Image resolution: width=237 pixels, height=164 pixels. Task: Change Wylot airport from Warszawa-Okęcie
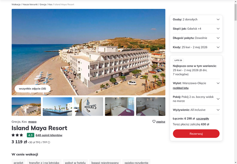point(196,83)
